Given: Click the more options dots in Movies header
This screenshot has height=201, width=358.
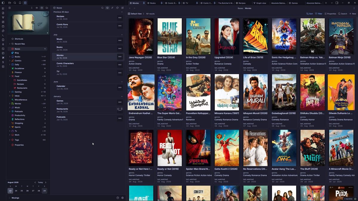Looking at the screenshot, I should click(x=354, y=8).
